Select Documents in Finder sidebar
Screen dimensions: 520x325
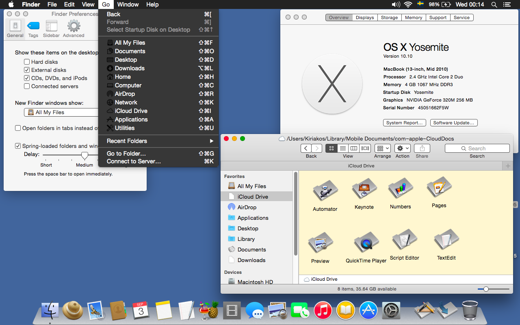coord(257,249)
